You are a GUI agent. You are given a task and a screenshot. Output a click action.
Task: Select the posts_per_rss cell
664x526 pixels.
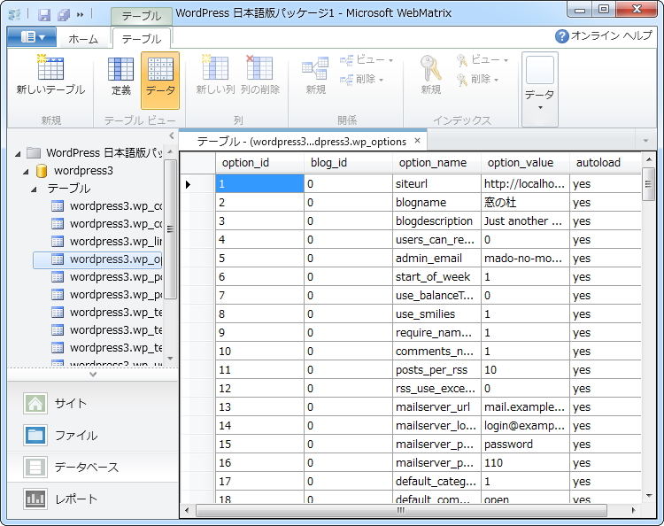pyautogui.click(x=436, y=370)
